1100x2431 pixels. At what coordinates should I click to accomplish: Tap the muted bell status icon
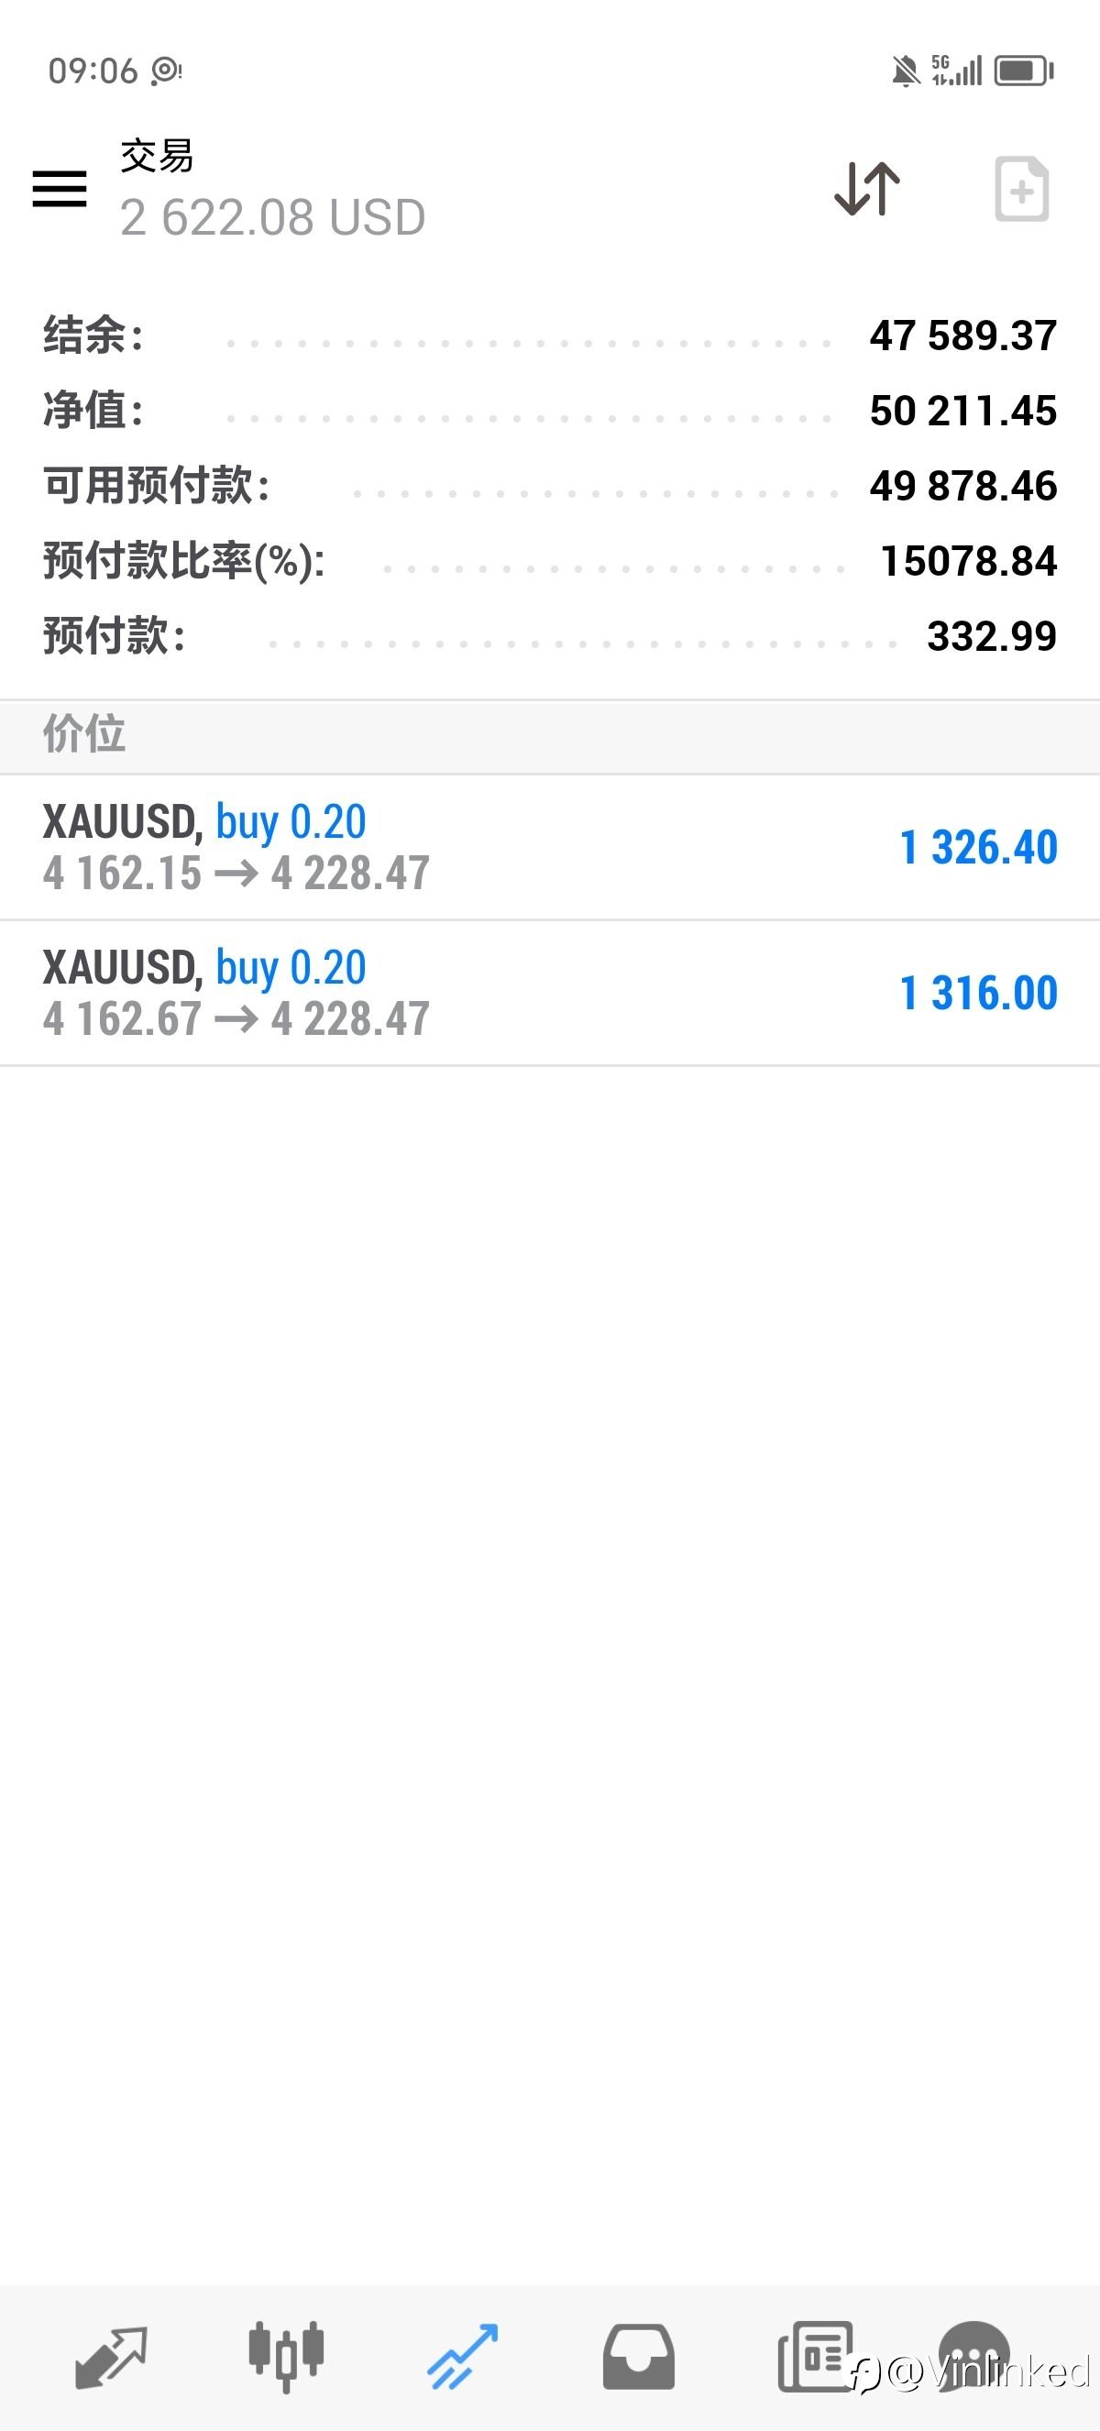(906, 71)
